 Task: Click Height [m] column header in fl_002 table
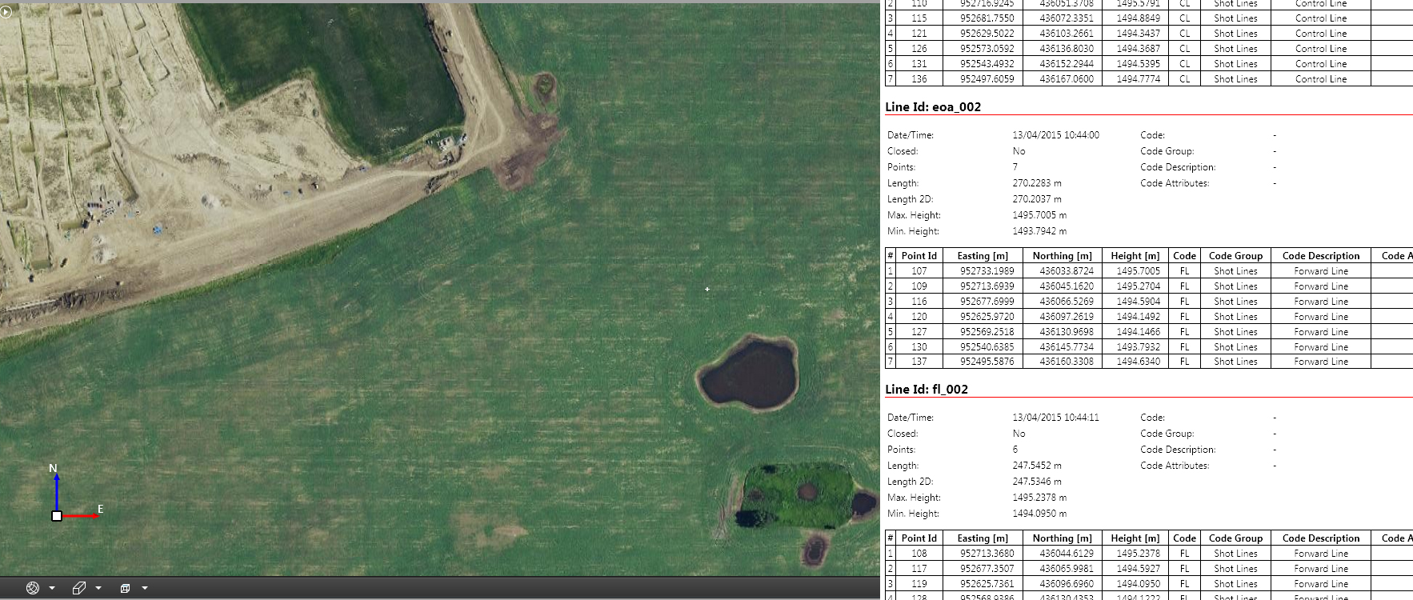tap(1135, 538)
